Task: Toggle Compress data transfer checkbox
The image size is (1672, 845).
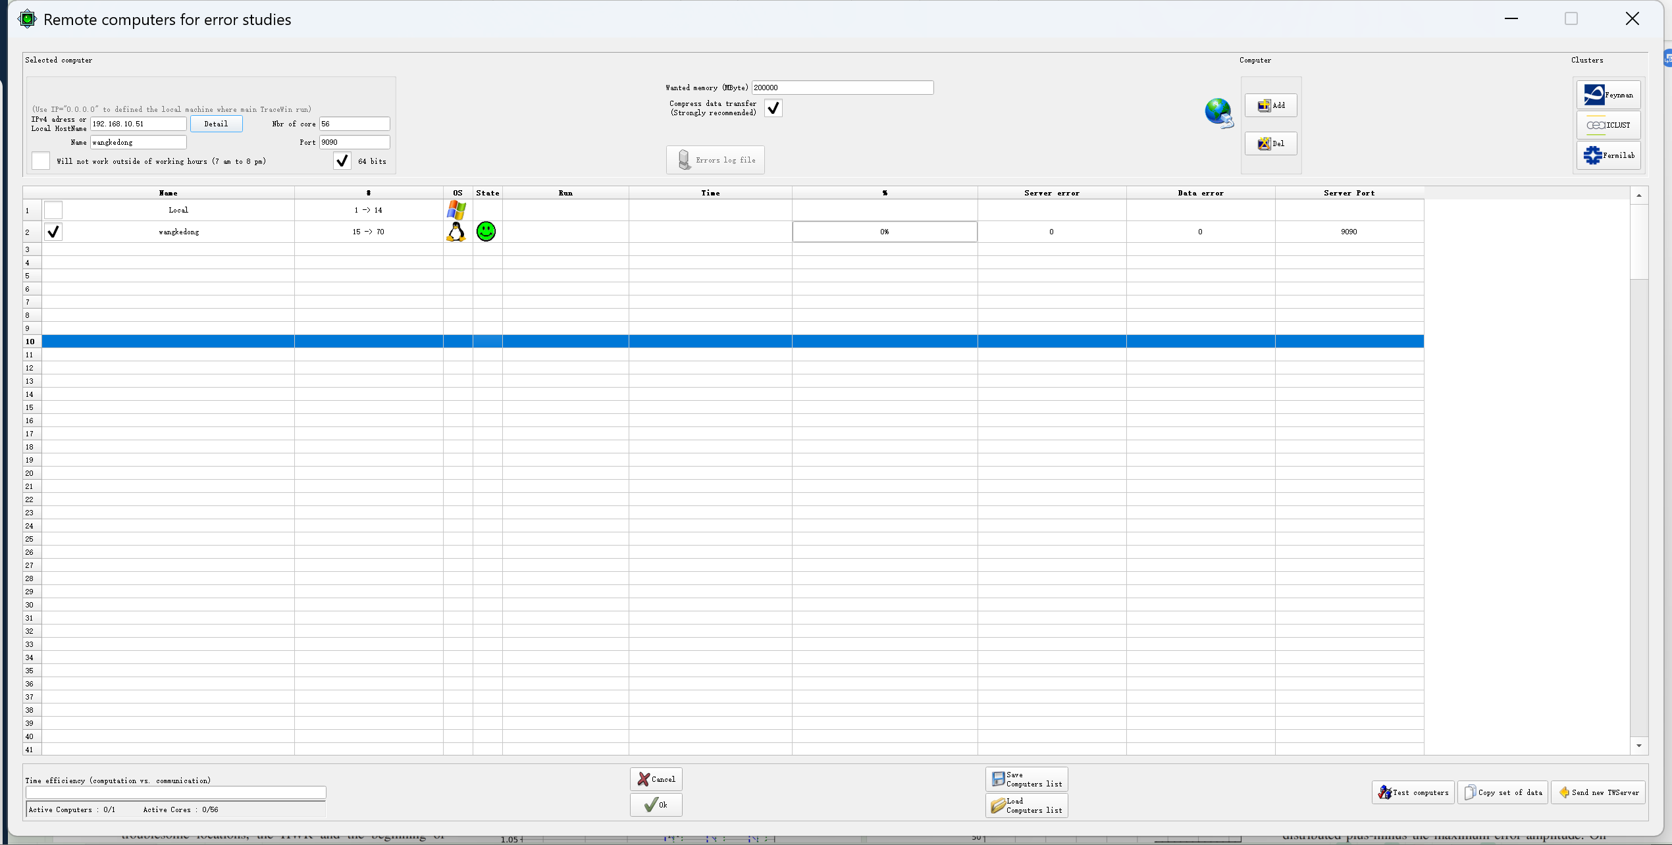Action: pyautogui.click(x=773, y=108)
